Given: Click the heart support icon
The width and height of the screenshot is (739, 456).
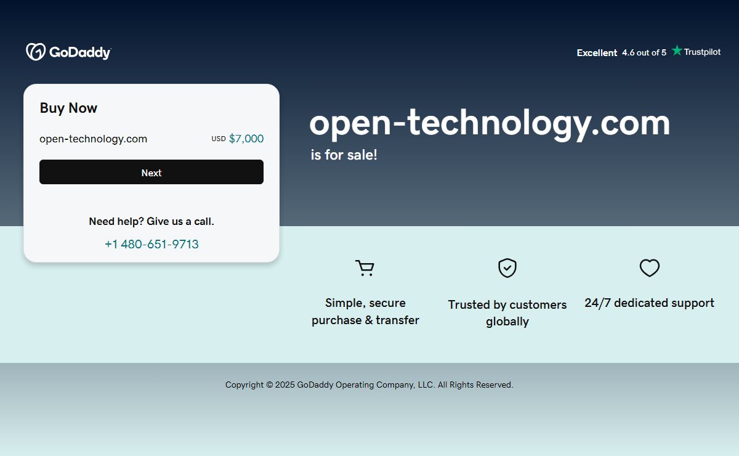Looking at the screenshot, I should 649,268.
